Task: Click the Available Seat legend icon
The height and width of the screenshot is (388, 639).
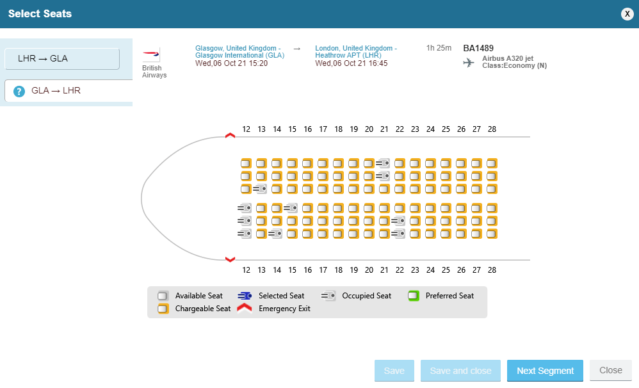Action: (163, 295)
